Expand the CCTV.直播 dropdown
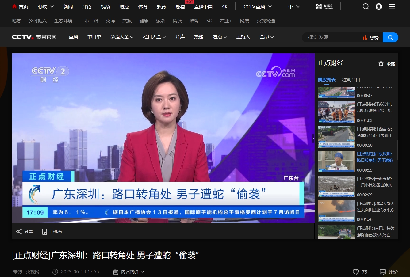The width and height of the screenshot is (410, 277). [258, 6]
